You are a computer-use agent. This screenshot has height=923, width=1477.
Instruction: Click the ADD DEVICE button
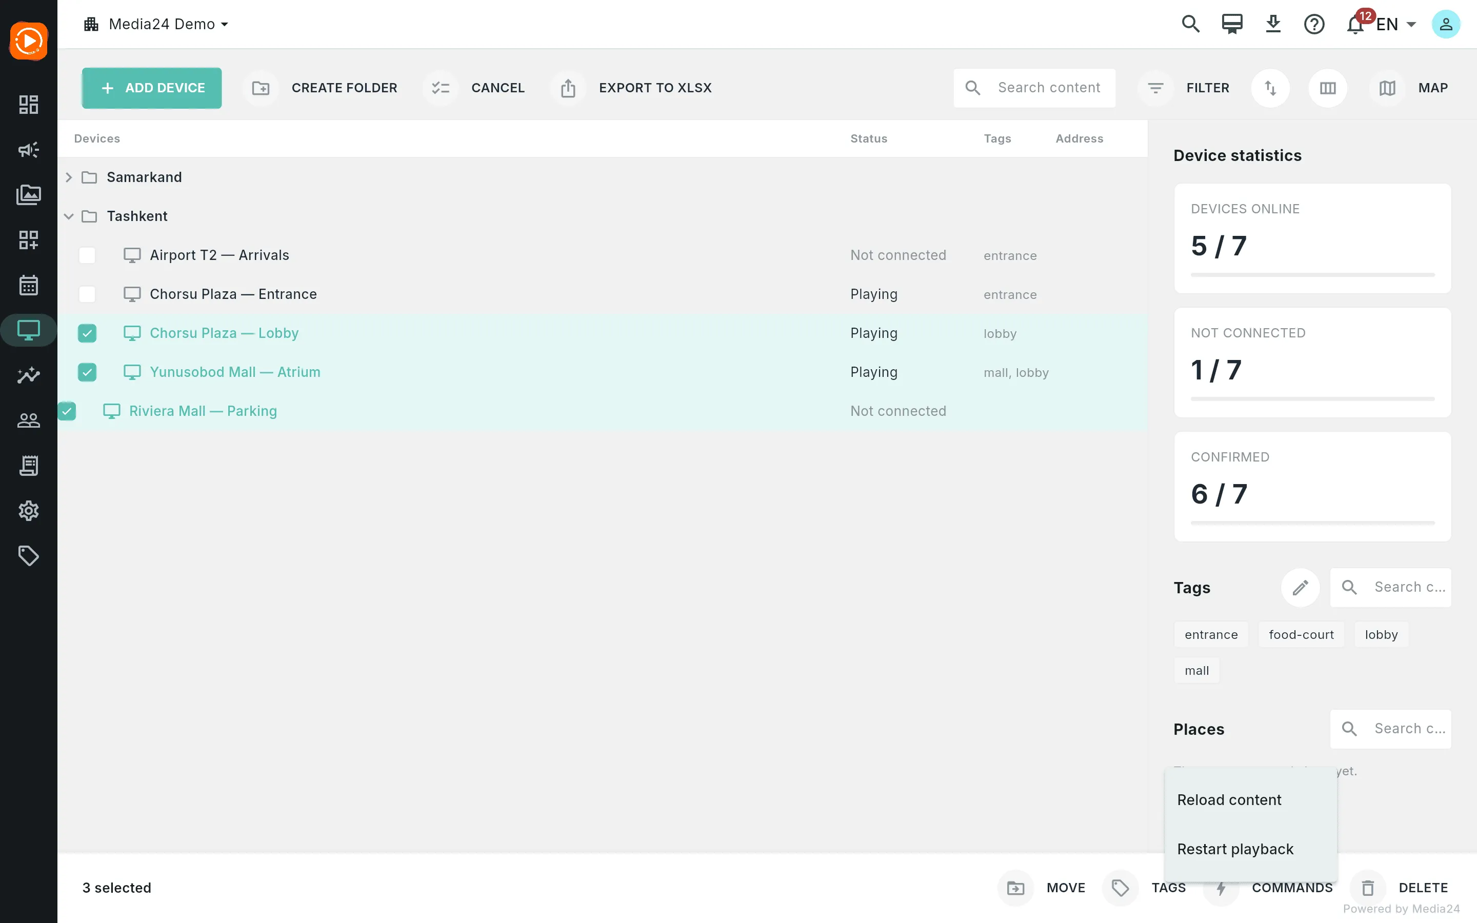[x=152, y=88]
